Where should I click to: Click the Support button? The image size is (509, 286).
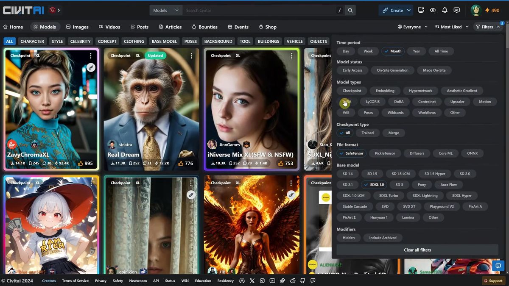pyautogui.click(x=493, y=280)
